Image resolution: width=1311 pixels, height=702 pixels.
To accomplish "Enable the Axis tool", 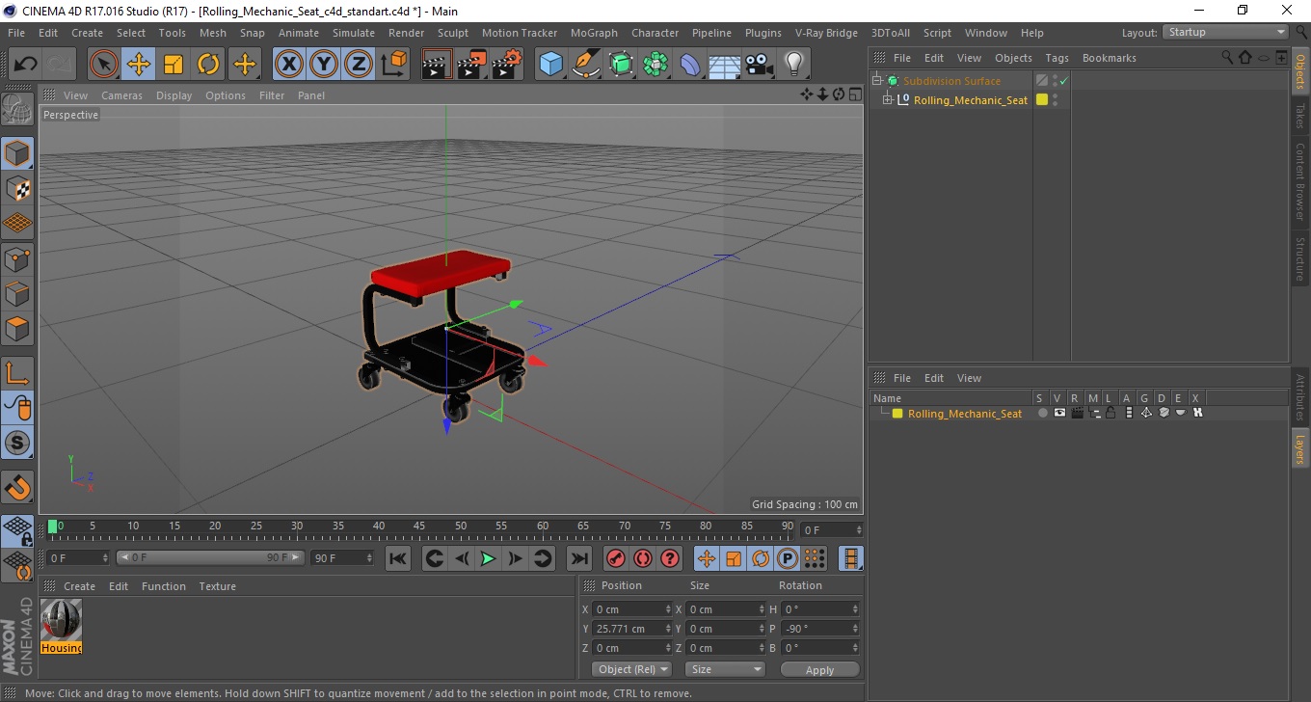I will pyautogui.click(x=17, y=373).
